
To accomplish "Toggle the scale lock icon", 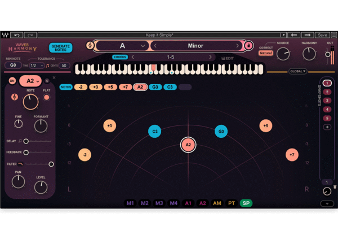I will click(x=248, y=46).
